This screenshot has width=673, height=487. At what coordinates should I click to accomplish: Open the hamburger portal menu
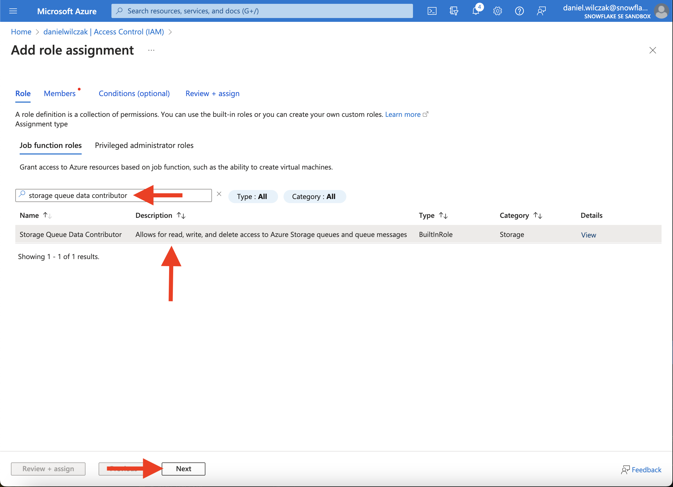click(13, 11)
